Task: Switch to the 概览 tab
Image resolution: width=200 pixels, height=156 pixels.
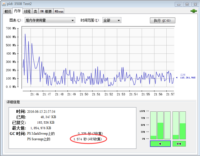Action: (8, 11)
